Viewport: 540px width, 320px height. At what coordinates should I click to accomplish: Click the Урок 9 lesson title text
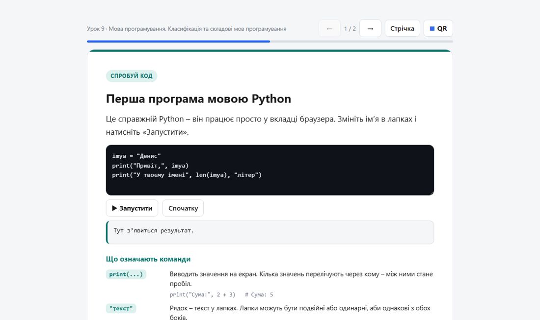(x=187, y=29)
